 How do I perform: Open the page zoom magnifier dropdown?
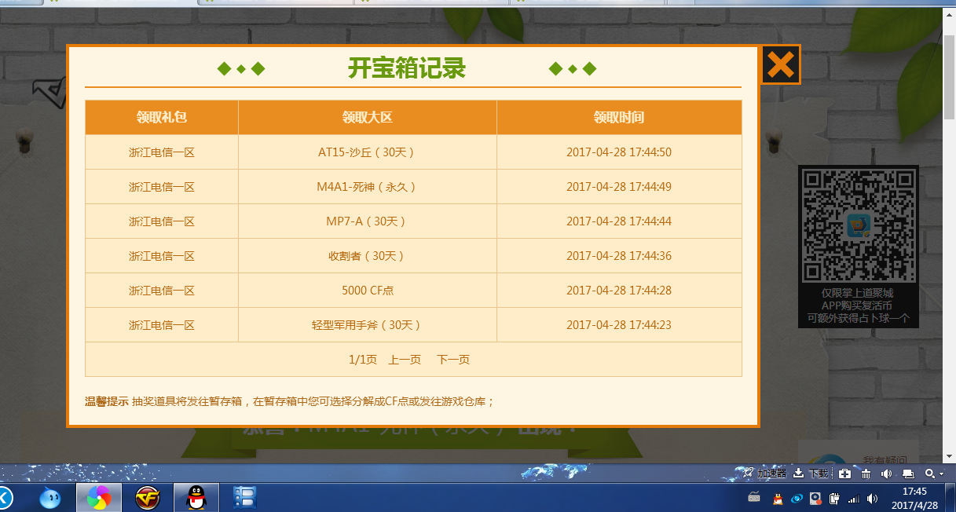(935, 474)
